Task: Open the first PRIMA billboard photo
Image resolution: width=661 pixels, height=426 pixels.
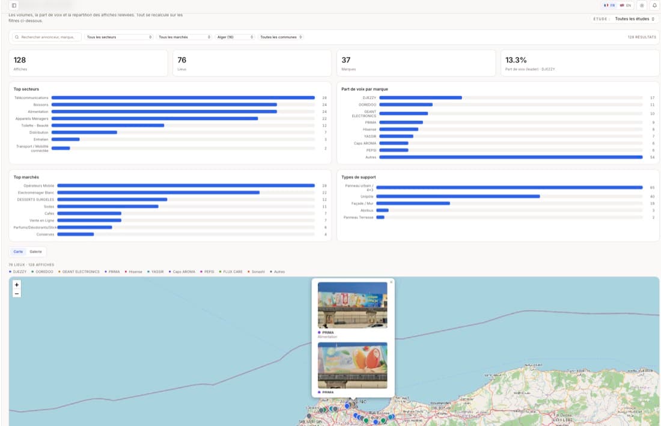Action: 352,305
